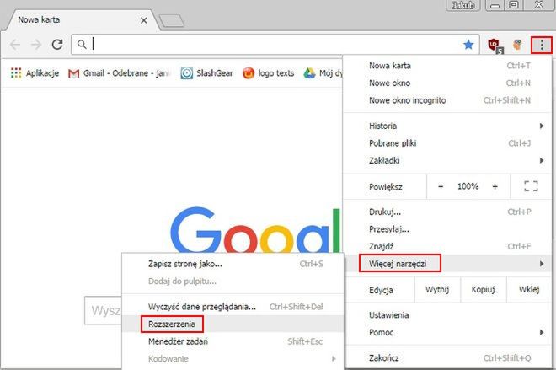Close the Nowa karta tab
This screenshot has width=556, height=370.
(143, 20)
